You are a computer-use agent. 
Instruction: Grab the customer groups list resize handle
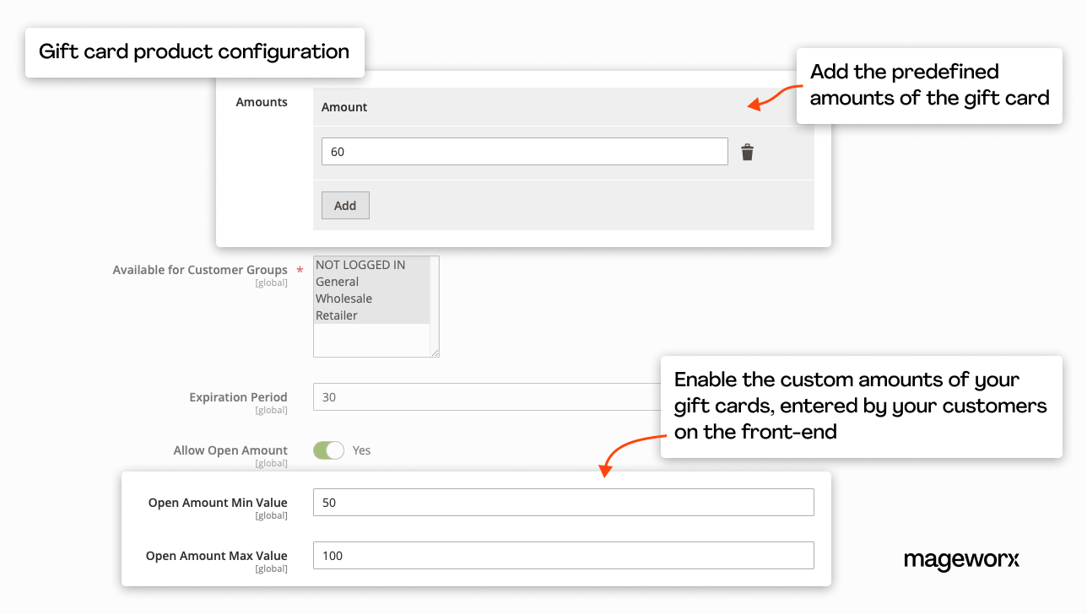coord(435,353)
